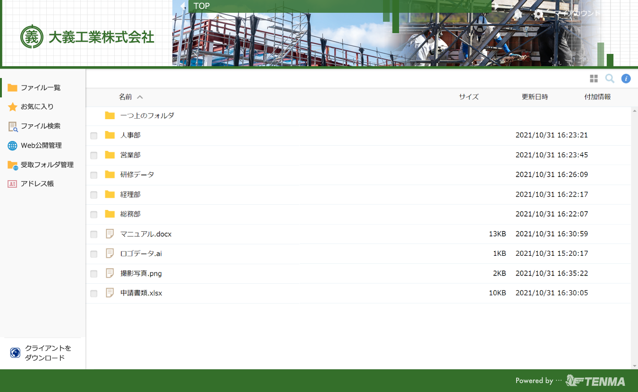Check the 撮影写真.png checkbox
638x392 pixels.
pos(94,274)
